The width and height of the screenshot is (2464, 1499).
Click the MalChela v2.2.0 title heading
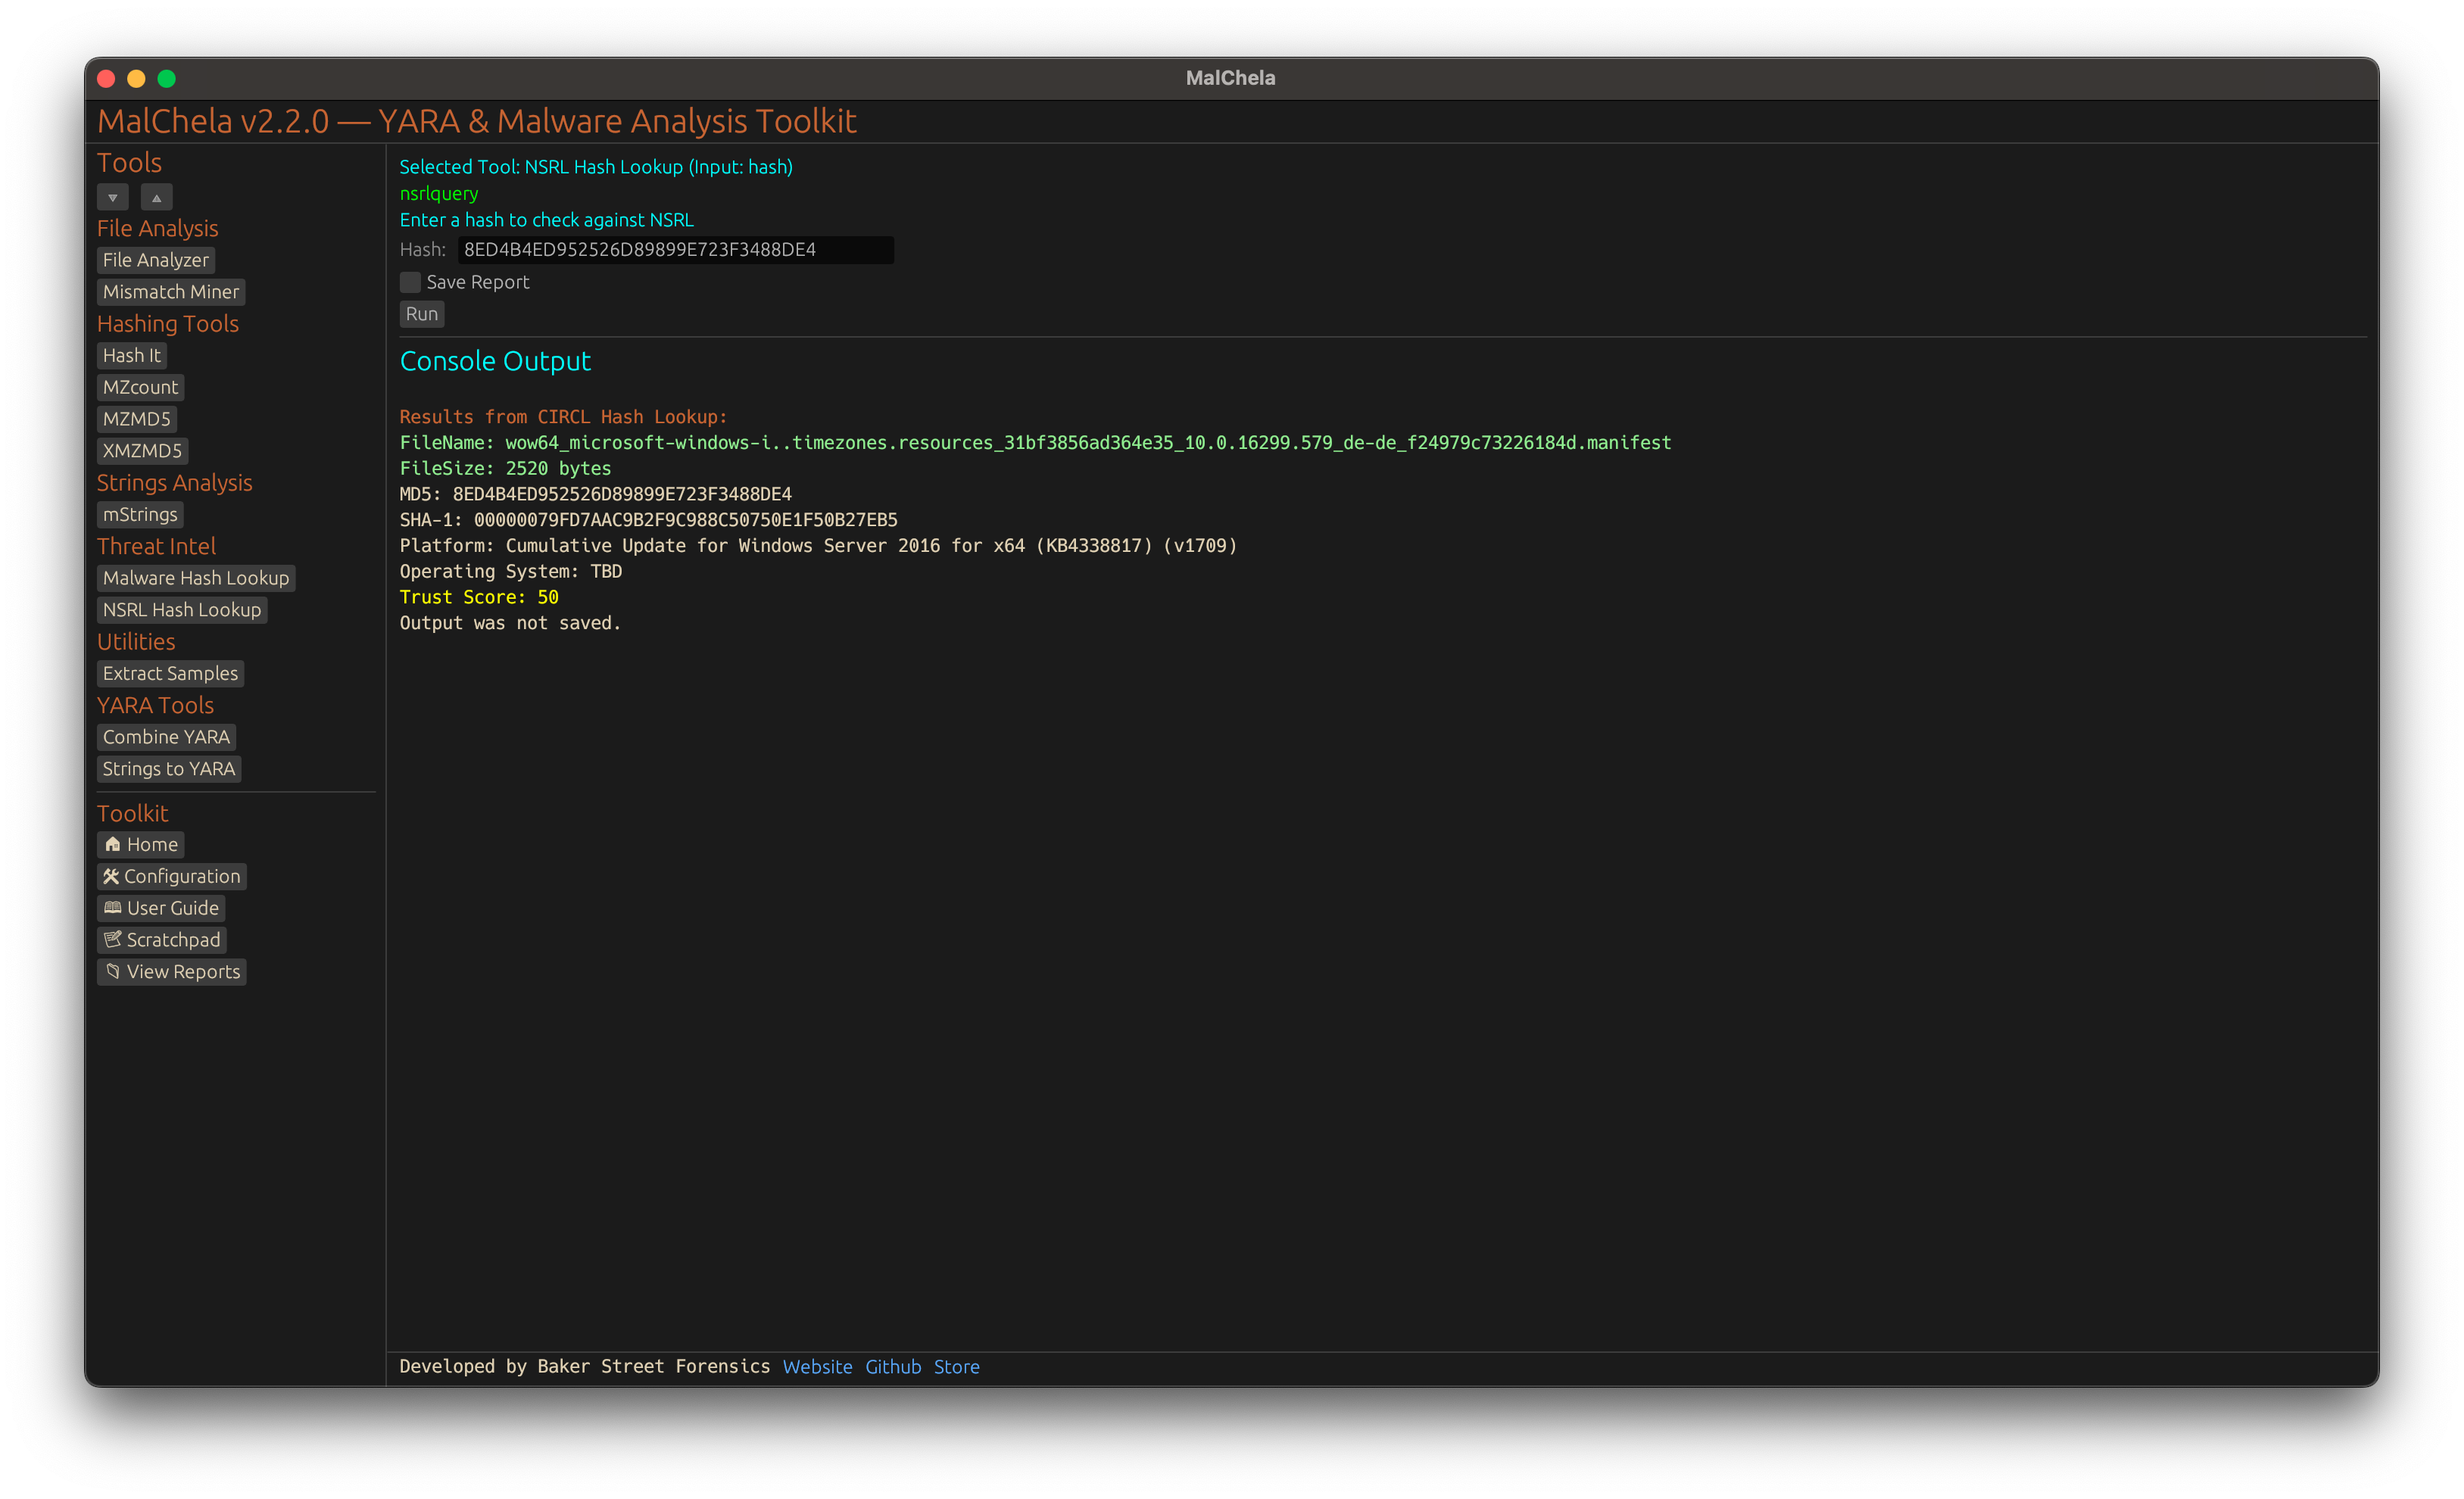476,121
